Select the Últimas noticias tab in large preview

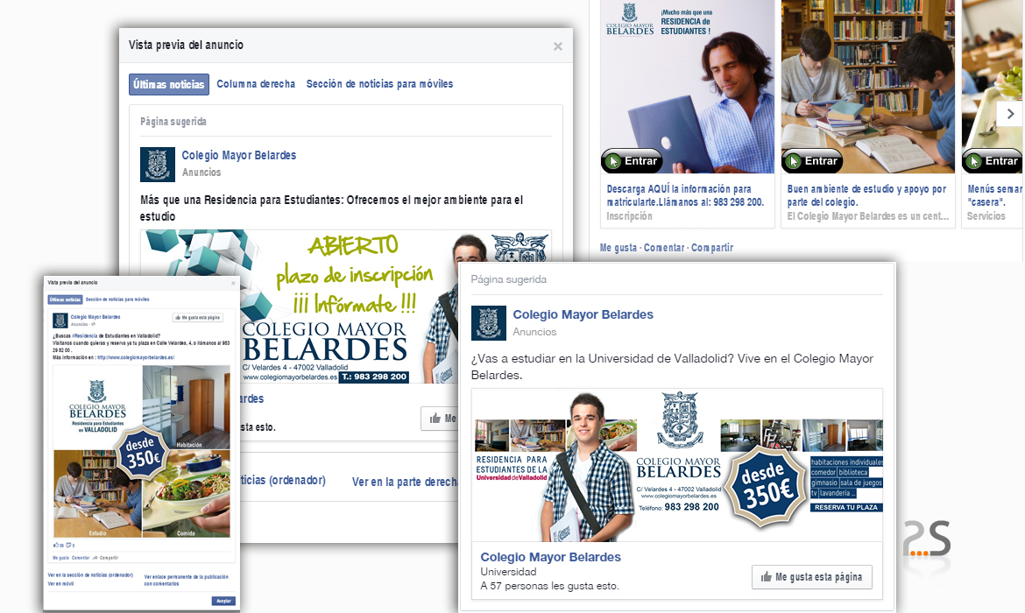pos(169,85)
